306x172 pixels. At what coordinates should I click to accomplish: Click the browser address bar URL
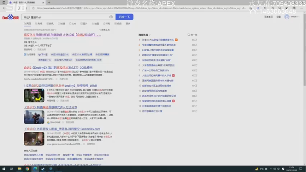(x=141, y=8)
